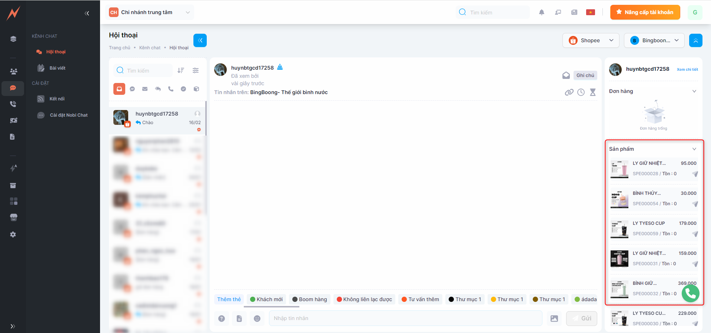711x333 pixels.
Task: Click the green floating phone call button
Action: point(690,294)
